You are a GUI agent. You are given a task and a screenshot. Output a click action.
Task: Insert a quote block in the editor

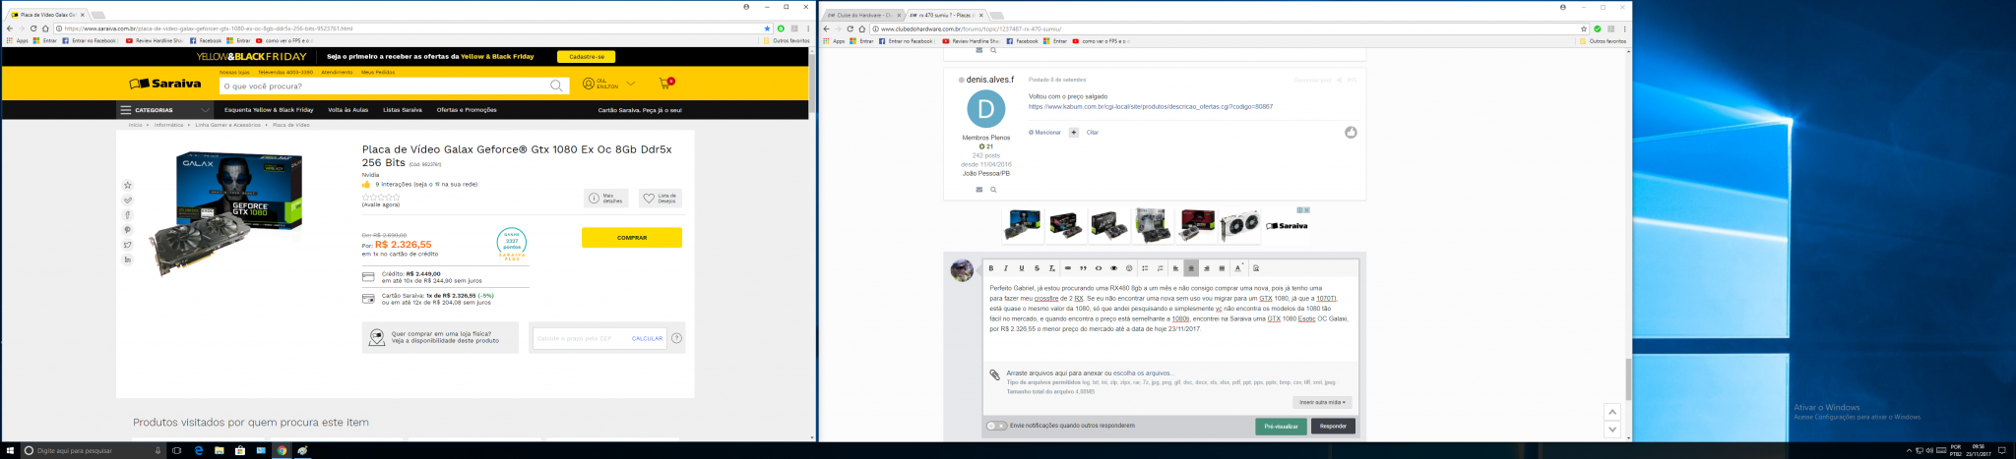pyautogui.click(x=1083, y=268)
